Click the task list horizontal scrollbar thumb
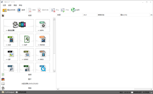Viewport: 153px width, 94px height. coord(97,89)
